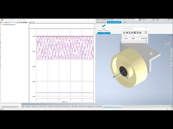Click the last icon in Output Grapher toolbar

tap(33, 22)
